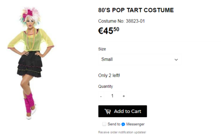221x139 pixels.
Task: Click the quantity input field showing 1
Action: pyautogui.click(x=112, y=96)
